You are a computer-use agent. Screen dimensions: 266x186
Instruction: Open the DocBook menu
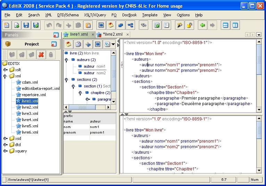coord(130,15)
